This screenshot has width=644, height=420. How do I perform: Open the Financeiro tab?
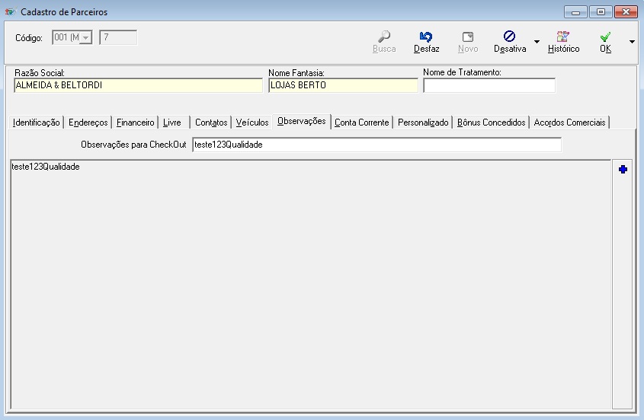point(135,123)
